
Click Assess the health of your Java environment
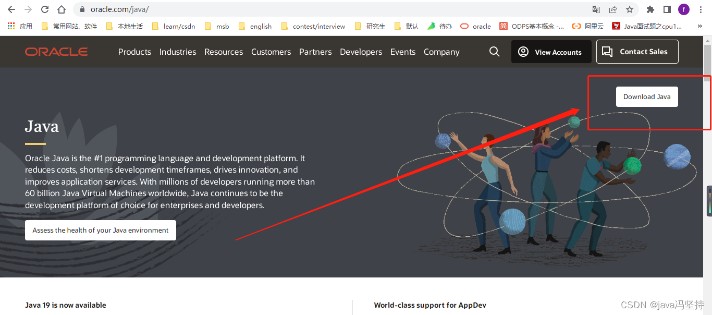(x=101, y=230)
